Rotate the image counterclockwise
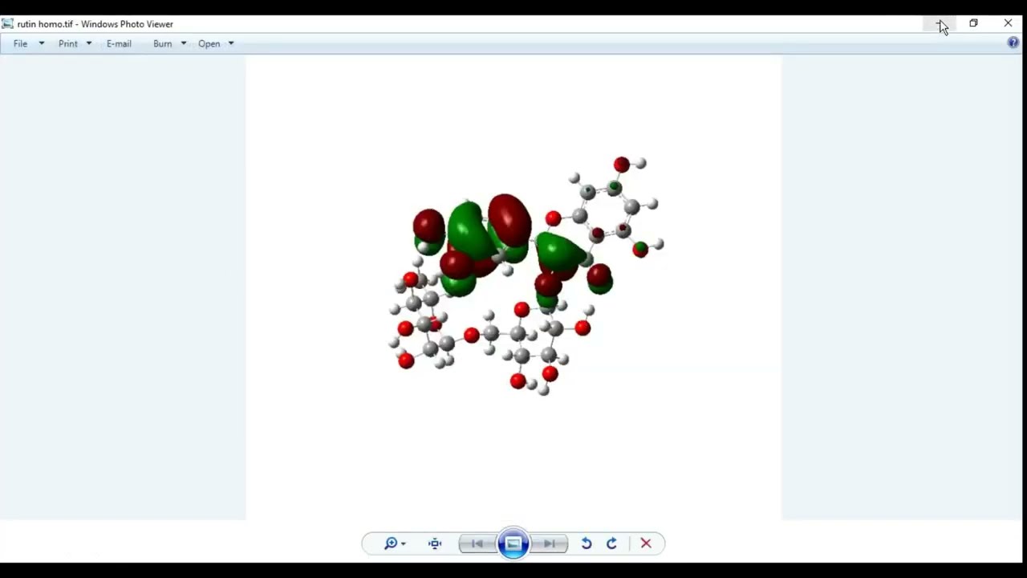This screenshot has height=578, width=1027. click(587, 543)
